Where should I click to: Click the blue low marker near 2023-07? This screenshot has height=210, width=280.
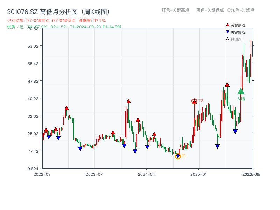point(80,148)
